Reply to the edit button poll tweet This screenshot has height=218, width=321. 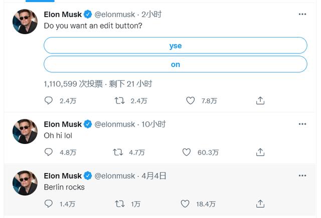point(49,100)
